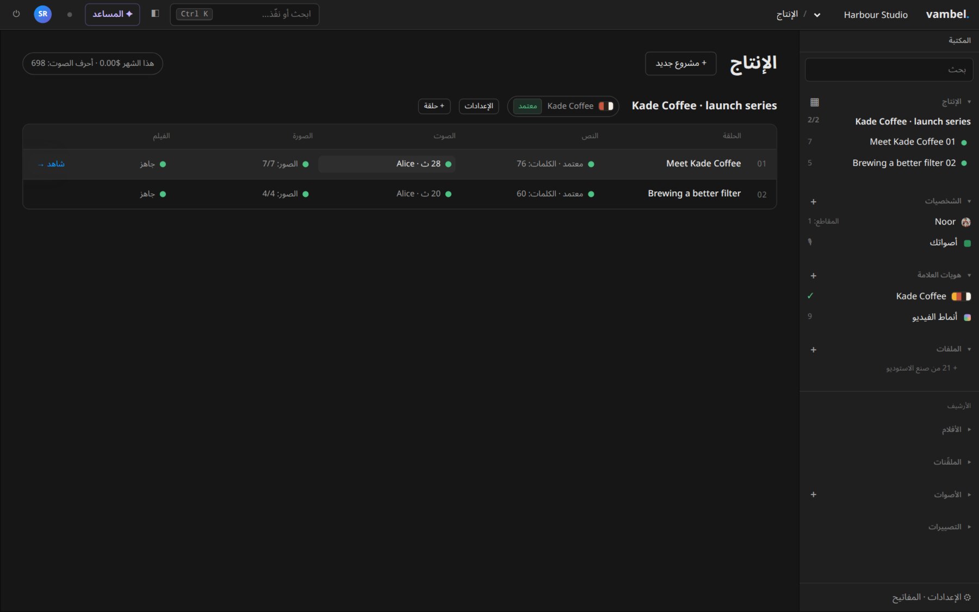
Task: Add a new character with الشخصيات plus
Action: point(814,202)
